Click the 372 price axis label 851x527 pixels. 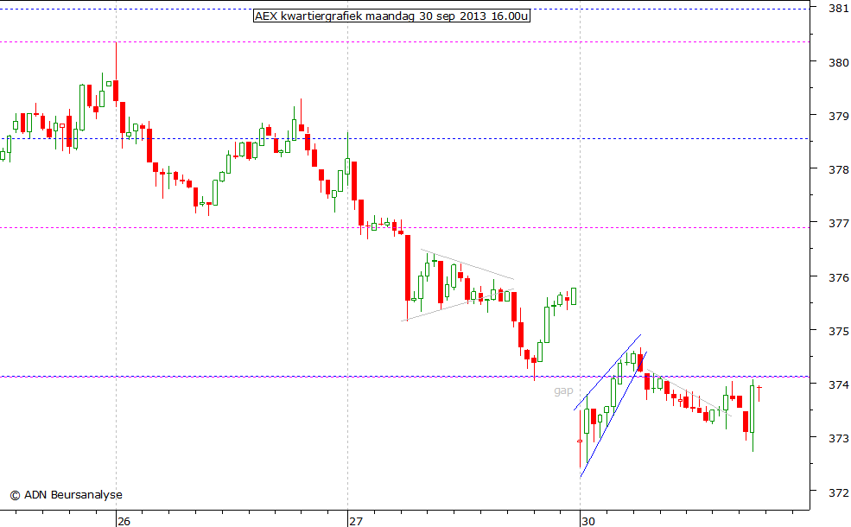[x=839, y=492]
